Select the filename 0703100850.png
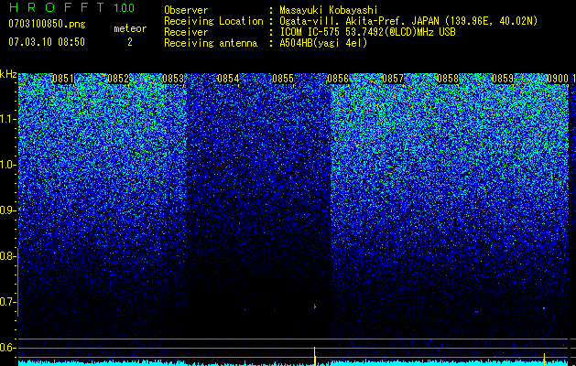This screenshot has width=576, height=366. click(47, 24)
